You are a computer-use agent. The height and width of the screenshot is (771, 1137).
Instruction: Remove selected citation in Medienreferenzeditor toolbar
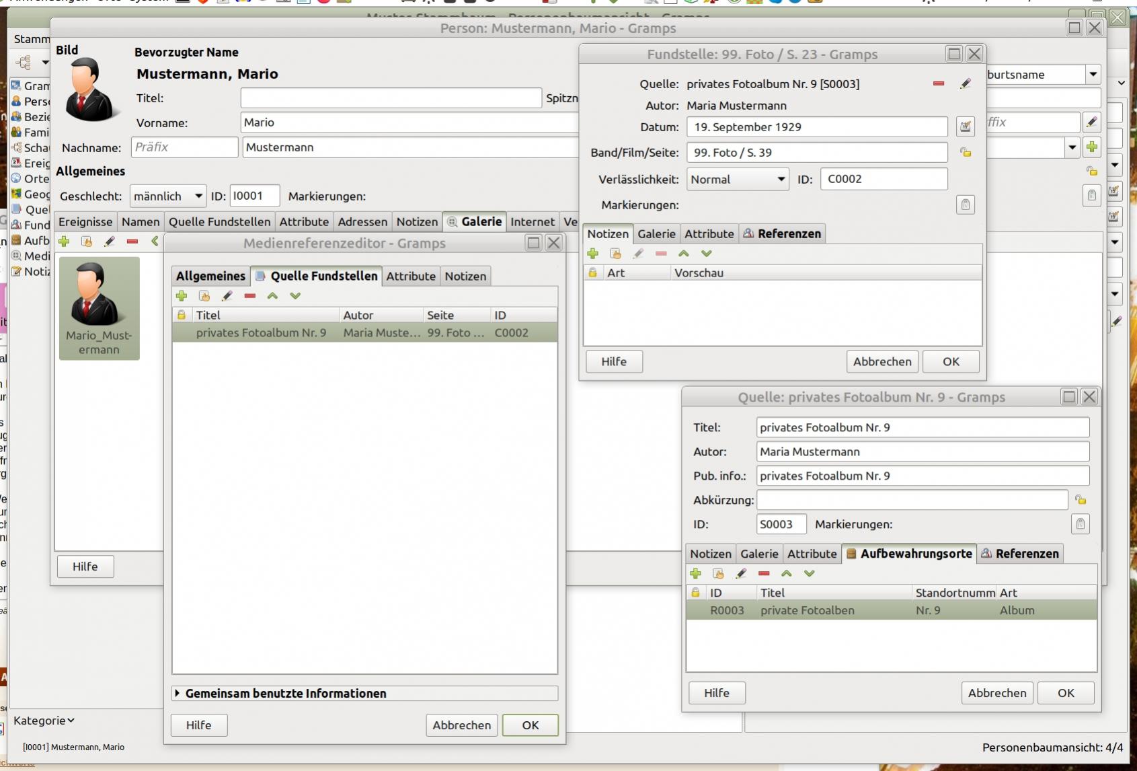(x=250, y=296)
